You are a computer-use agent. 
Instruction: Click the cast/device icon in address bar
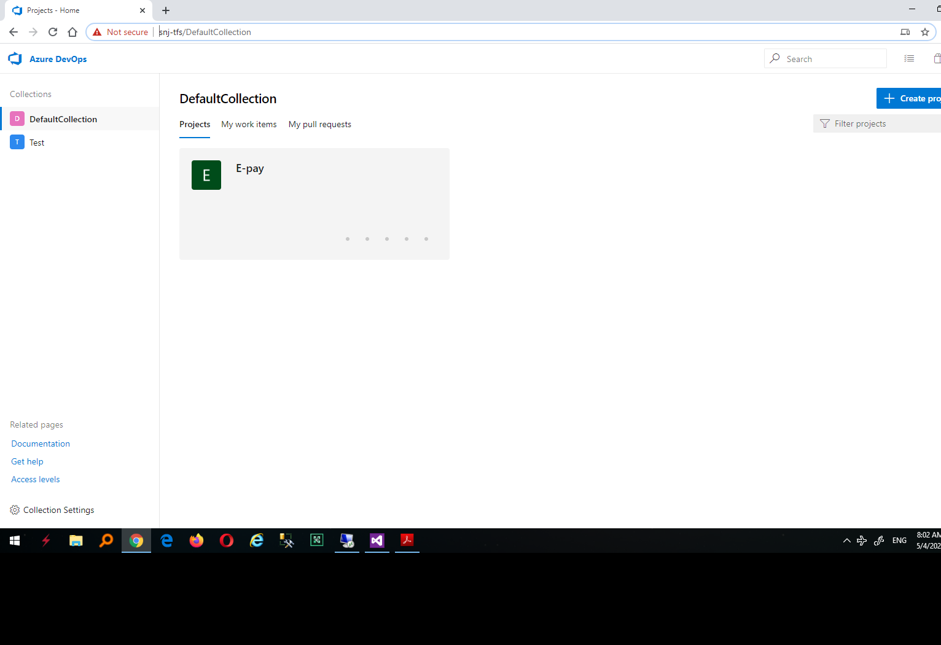click(905, 32)
